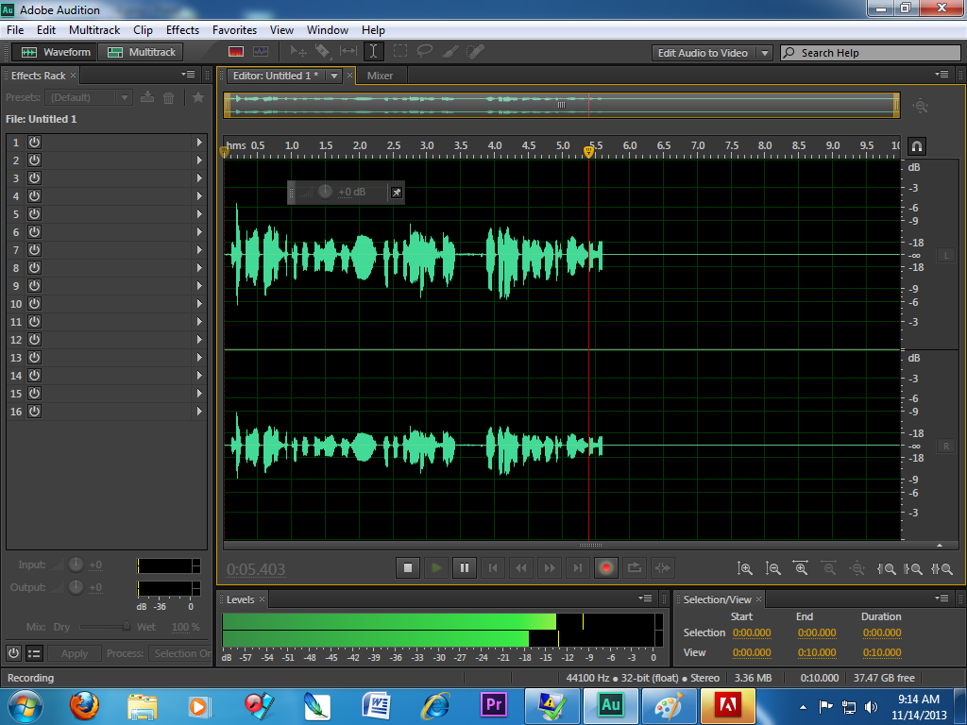This screenshot has width=967, height=725.
Task: Open the Presets dropdown
Action: tap(89, 97)
